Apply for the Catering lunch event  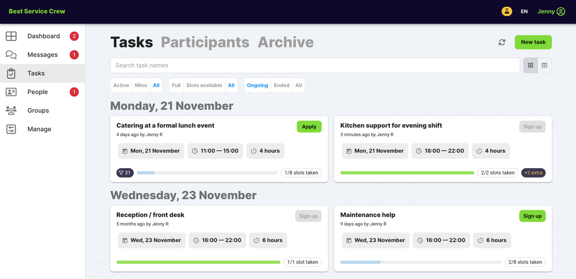tap(309, 127)
